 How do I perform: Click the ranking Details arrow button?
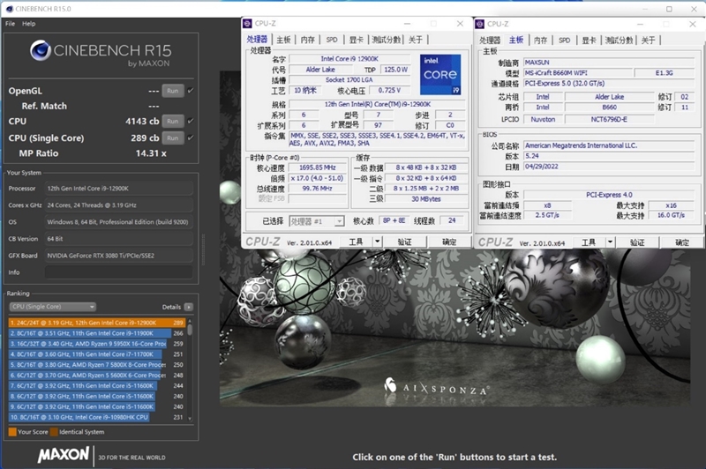tap(189, 307)
